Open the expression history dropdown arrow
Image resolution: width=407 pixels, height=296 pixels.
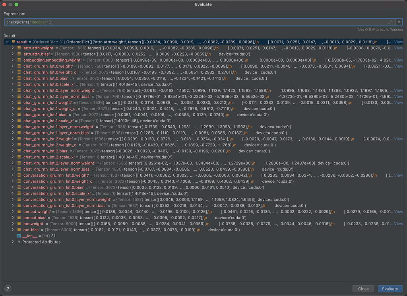tap(399, 22)
